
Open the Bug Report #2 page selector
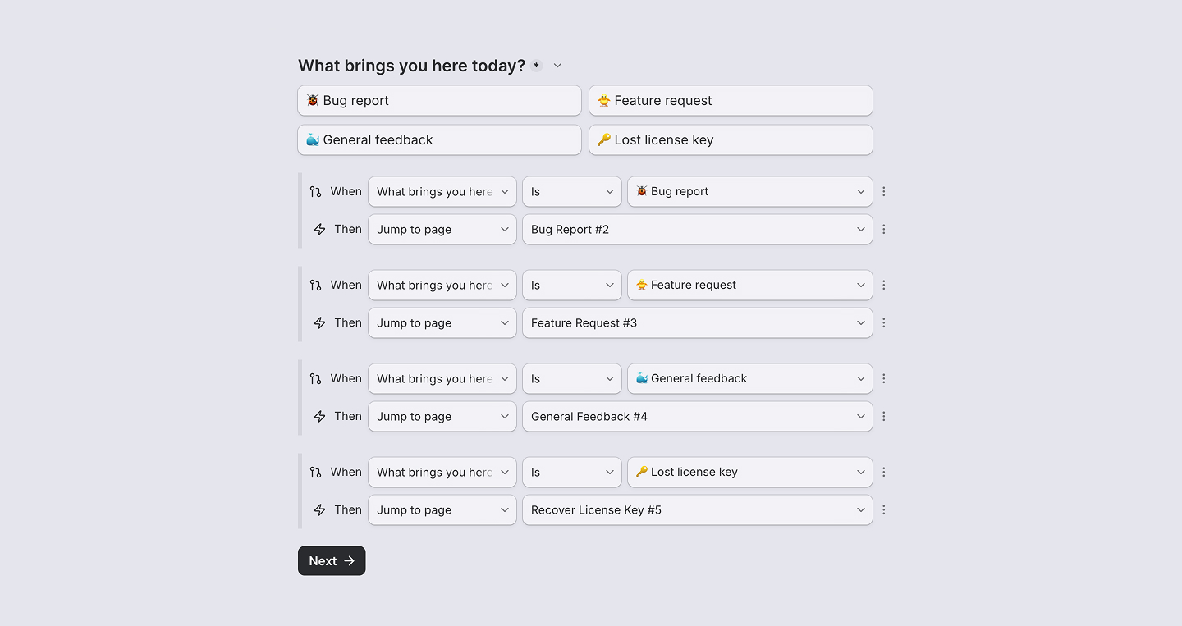pos(697,229)
